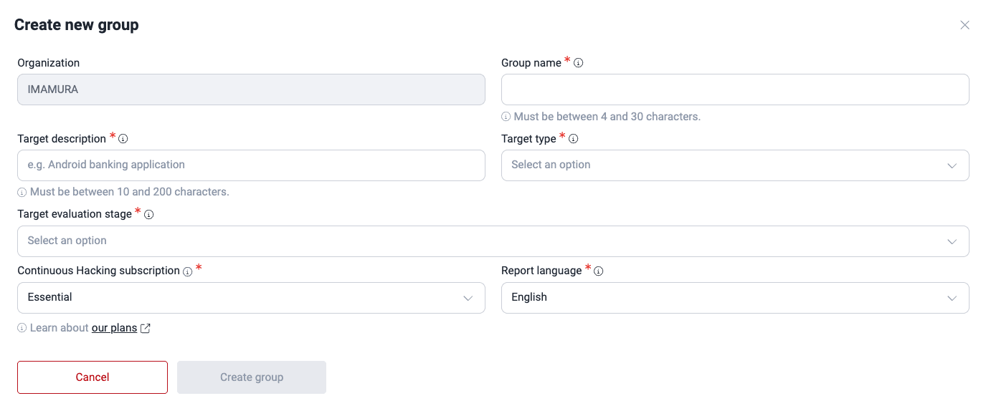This screenshot has height=411, width=986.
Task: Click the hint 'Must be between 4 and 30 characters.'
Action: pyautogui.click(x=607, y=117)
